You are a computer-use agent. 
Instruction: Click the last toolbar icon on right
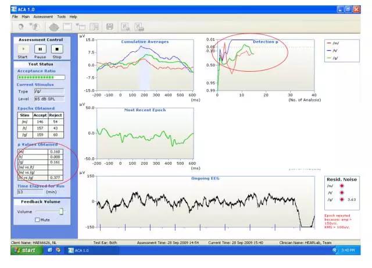(139, 27)
